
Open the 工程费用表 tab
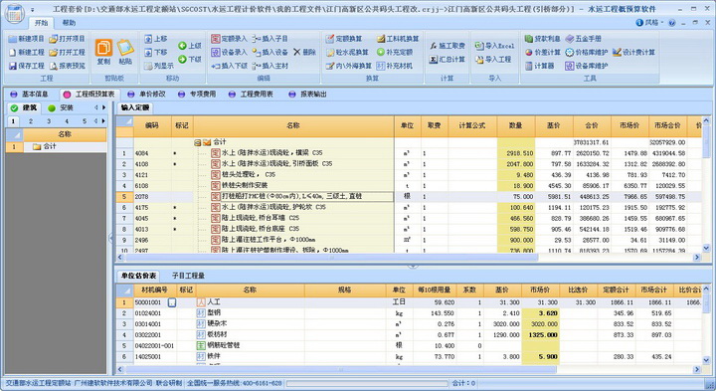click(x=252, y=95)
